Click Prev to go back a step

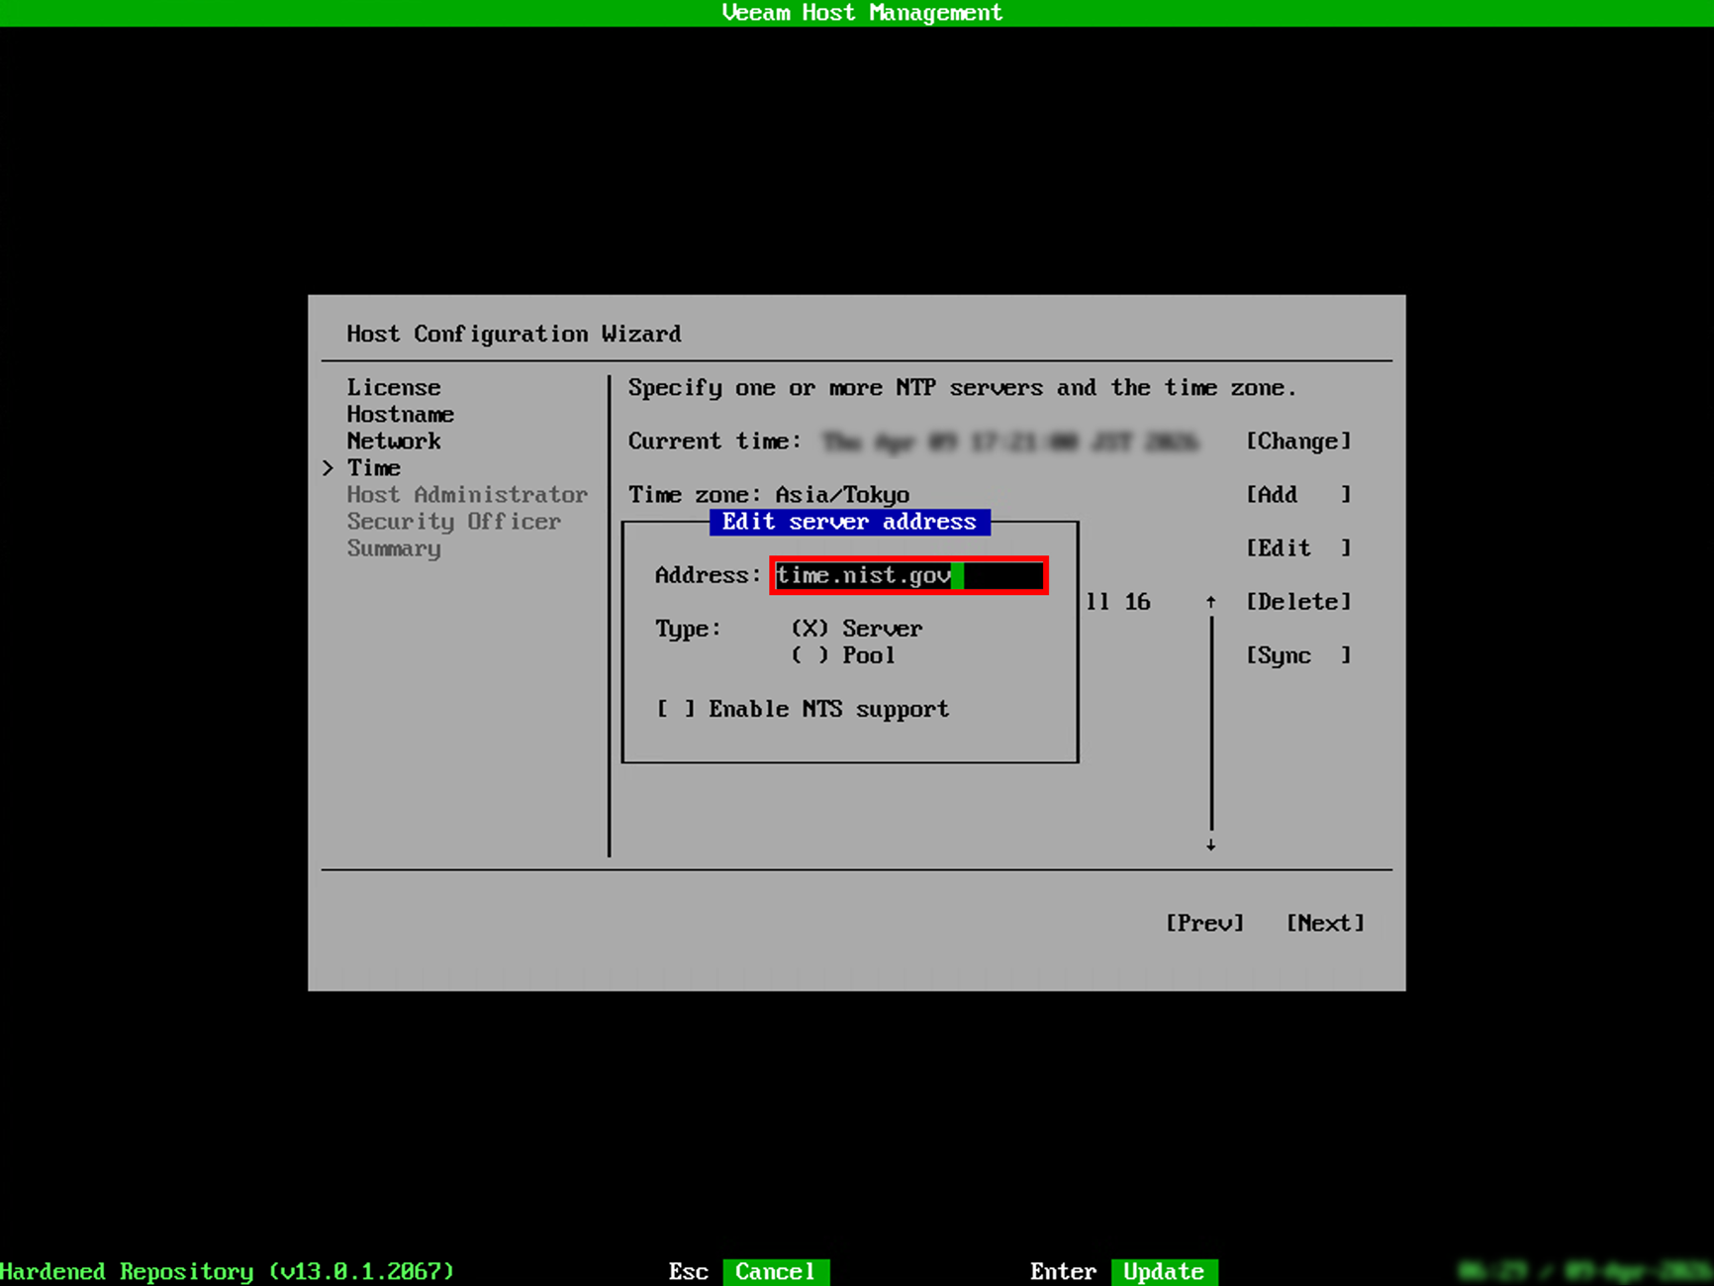coord(1205,923)
